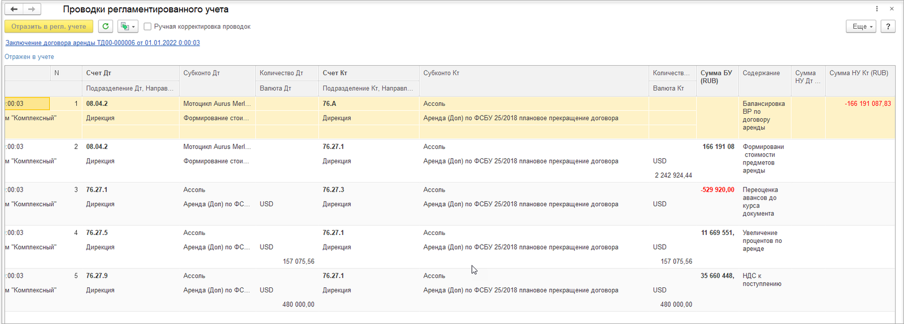The width and height of the screenshot is (904, 324).
Task: Open Заключение договора аренды document link
Action: point(102,43)
